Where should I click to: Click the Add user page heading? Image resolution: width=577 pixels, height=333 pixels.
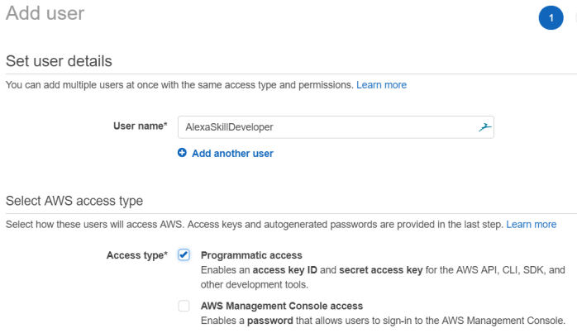(45, 13)
